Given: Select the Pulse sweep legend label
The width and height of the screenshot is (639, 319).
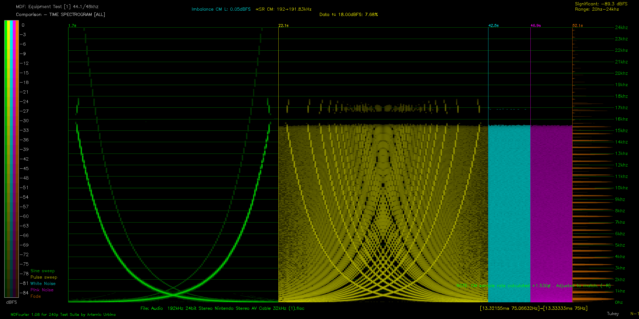Looking at the screenshot, I should tap(44, 277).
